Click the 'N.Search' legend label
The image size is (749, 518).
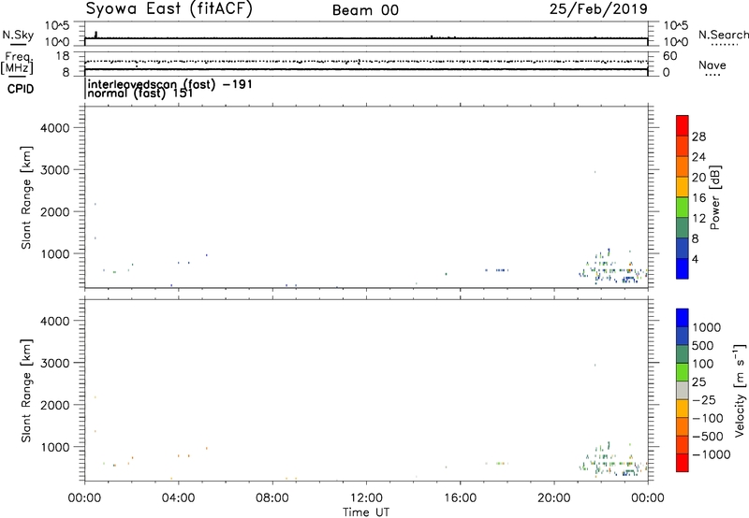point(724,35)
